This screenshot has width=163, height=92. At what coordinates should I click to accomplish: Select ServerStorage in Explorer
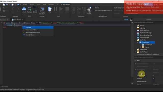coord(144,38)
